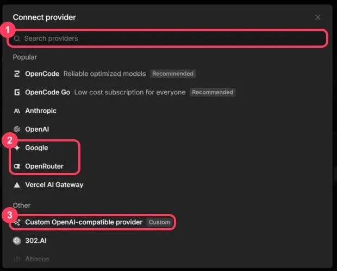337x271 pixels.
Task: Pick the OpenAI provider name
Action: 37,129
